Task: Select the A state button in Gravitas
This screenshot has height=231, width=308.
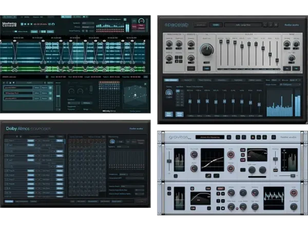Action: coord(253,137)
